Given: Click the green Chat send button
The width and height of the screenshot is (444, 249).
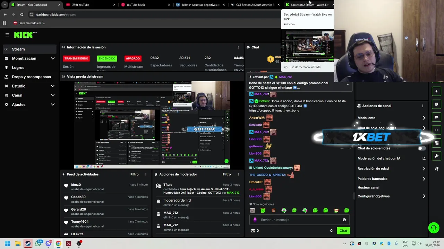Looking at the screenshot, I should pos(343,231).
